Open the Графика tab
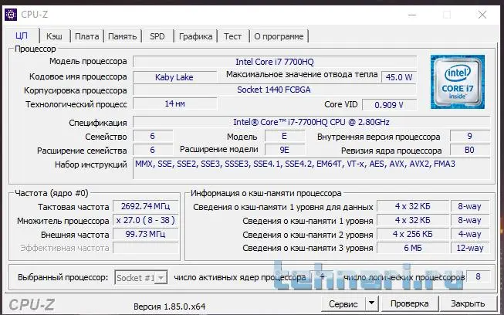Image resolution: width=504 pixels, height=315 pixels. click(195, 36)
